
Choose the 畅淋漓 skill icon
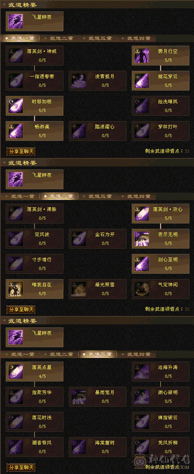coord(16,131)
